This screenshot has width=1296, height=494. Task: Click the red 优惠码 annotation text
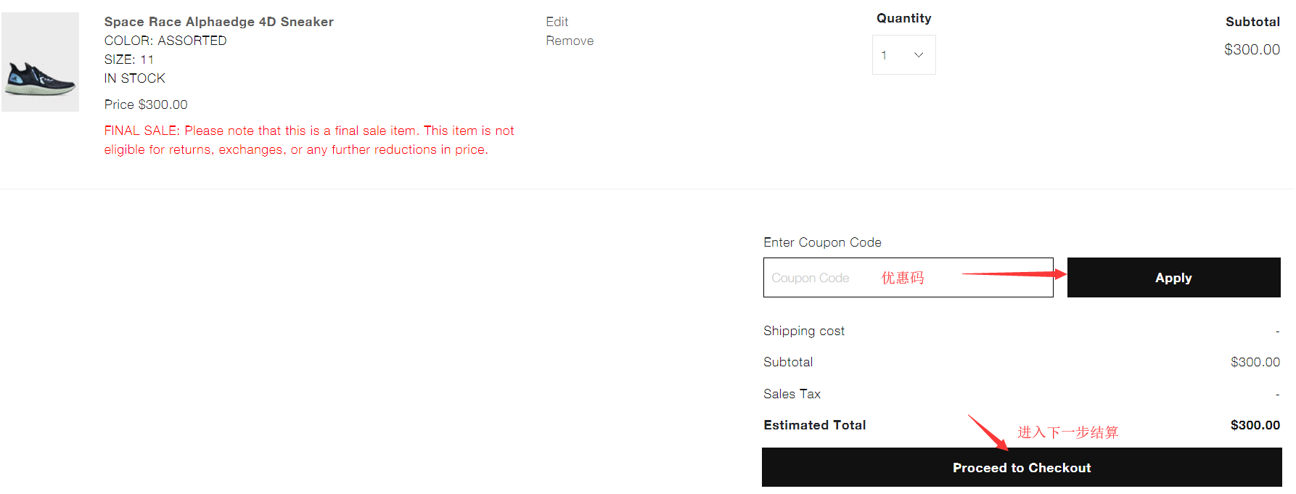point(903,278)
